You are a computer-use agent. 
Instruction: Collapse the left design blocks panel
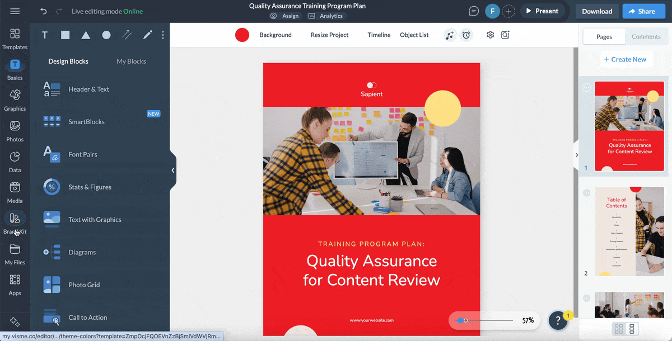click(x=173, y=170)
